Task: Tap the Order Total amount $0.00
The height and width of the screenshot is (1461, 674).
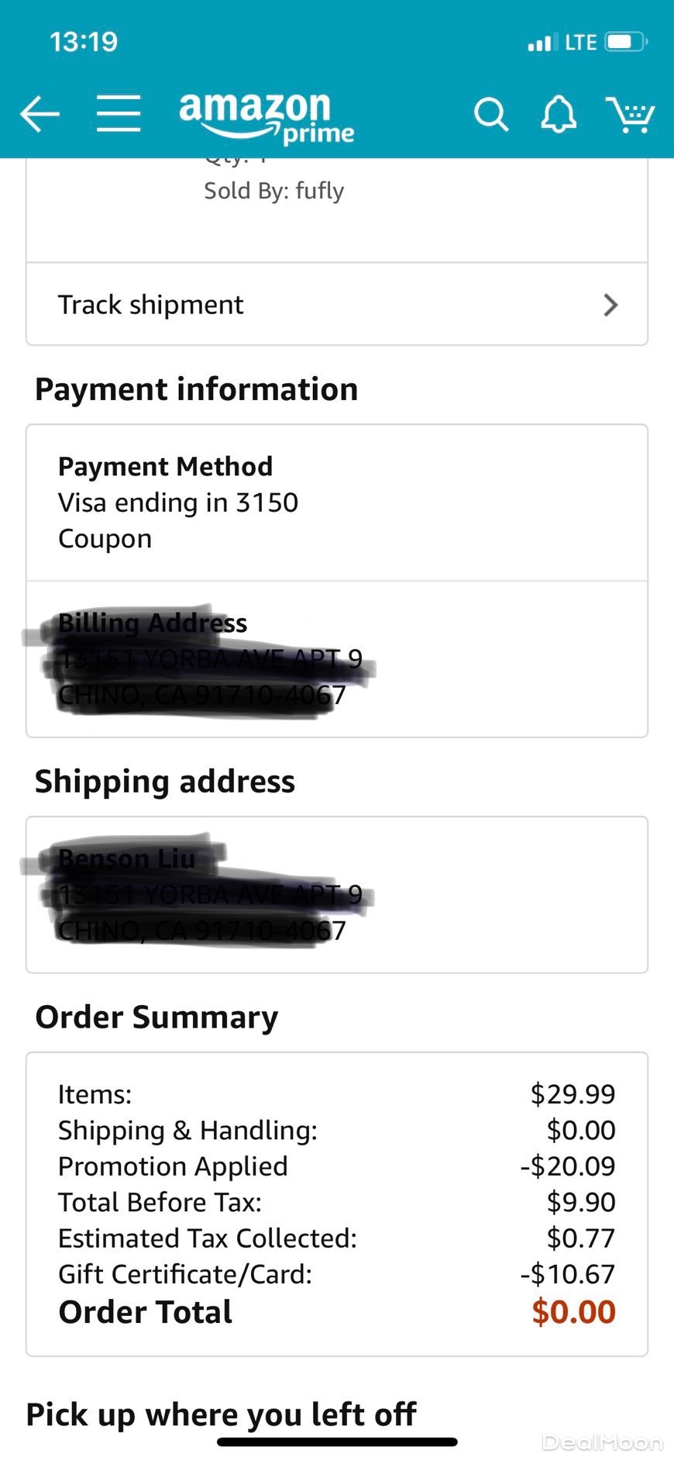Action: [x=573, y=1312]
